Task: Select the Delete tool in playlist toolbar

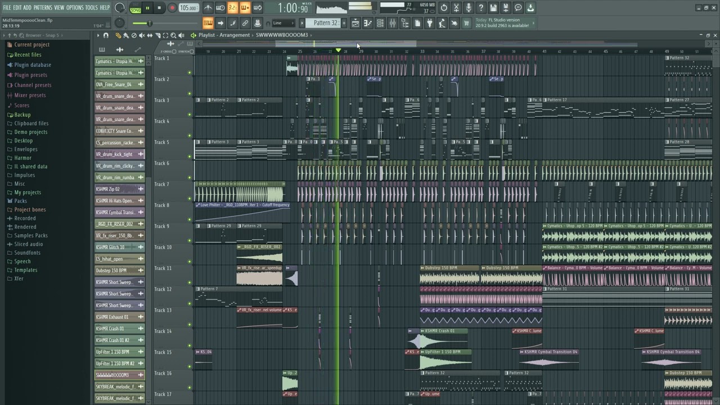Action: point(134,35)
